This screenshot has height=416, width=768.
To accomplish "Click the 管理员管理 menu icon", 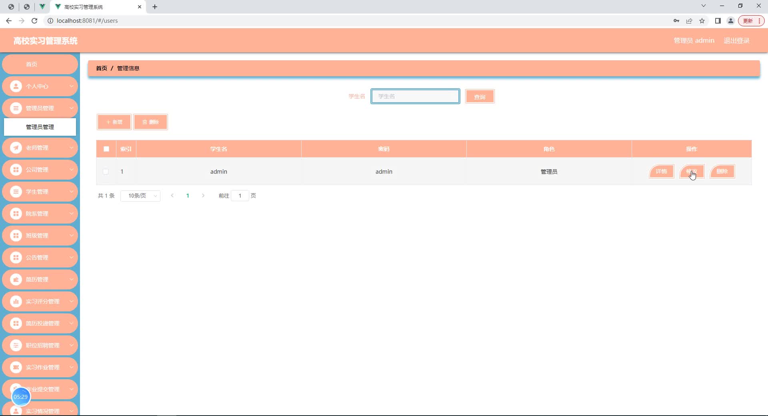I will 16,108.
